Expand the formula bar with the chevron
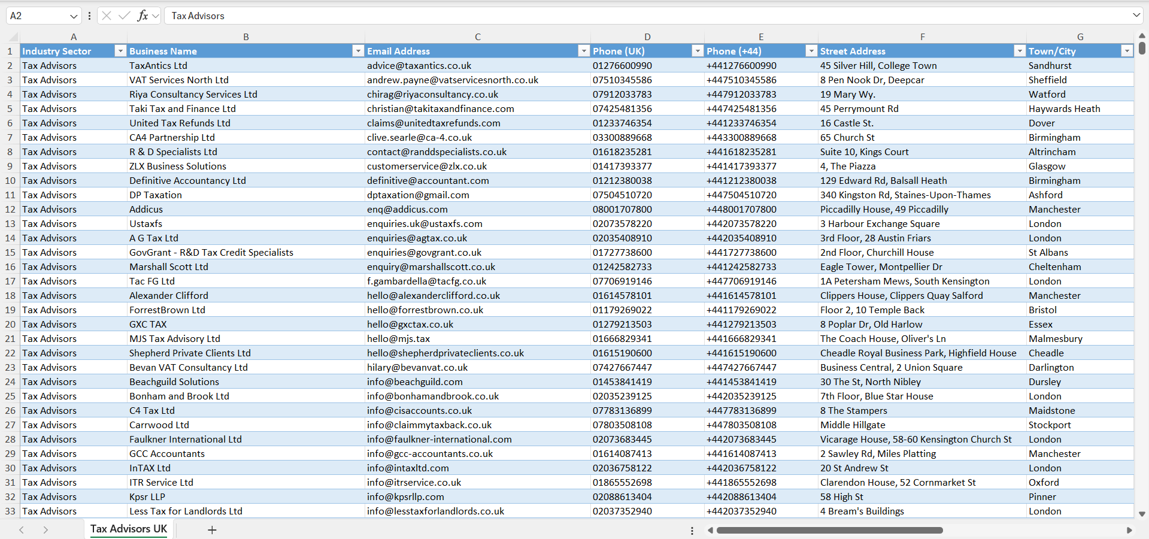 1136,16
